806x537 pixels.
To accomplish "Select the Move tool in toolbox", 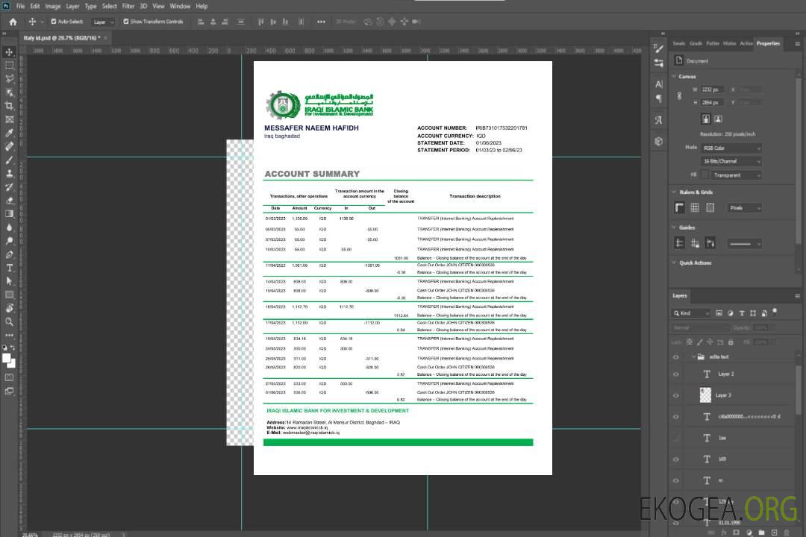I will coord(9,52).
